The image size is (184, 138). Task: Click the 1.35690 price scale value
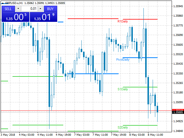tap(178, 35)
